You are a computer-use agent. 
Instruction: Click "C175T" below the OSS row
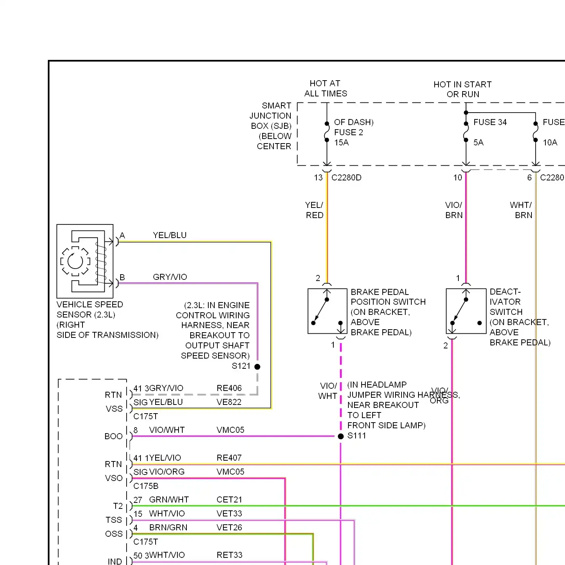(x=145, y=542)
